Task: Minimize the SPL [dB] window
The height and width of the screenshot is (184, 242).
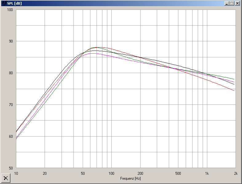Action: (227, 3)
